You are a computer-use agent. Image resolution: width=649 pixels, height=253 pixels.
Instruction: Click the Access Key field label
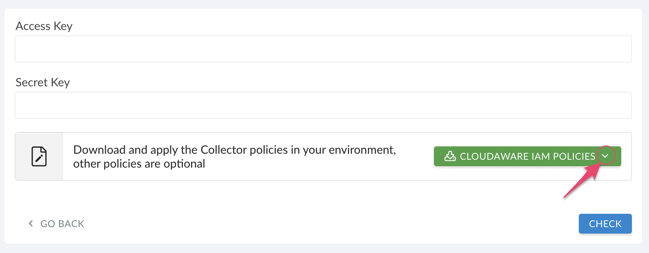click(44, 26)
